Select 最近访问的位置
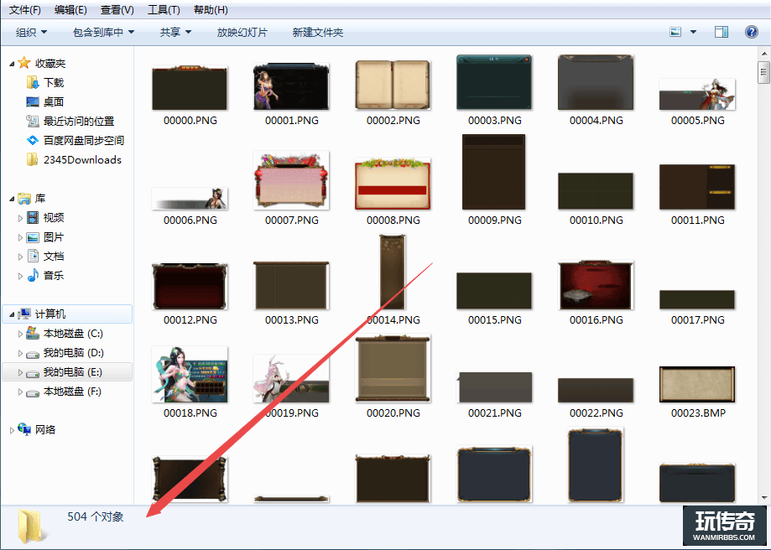Viewport: 771px width, 550px height. pyautogui.click(x=79, y=121)
